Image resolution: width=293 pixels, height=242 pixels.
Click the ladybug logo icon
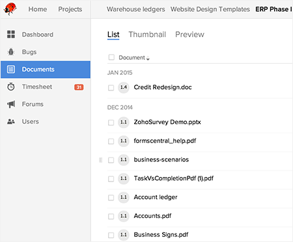[x=10, y=9]
